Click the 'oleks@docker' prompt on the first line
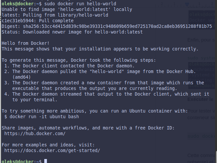This screenshot has height=163, width=217. tap(18, 4)
